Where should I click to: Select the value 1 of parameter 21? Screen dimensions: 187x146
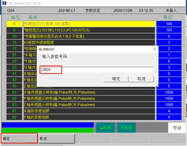(170, 55)
